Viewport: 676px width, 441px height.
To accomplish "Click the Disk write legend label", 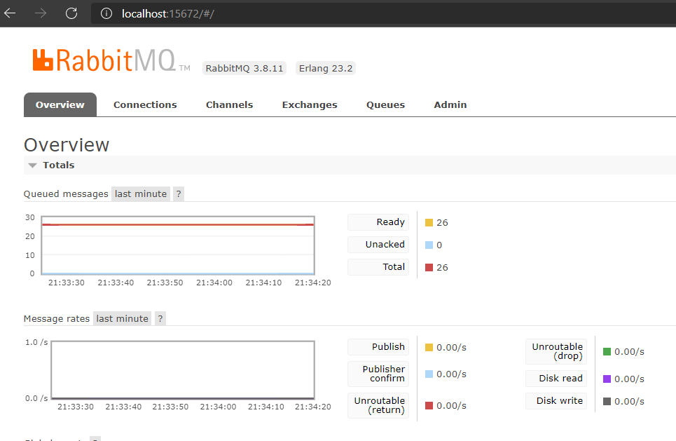I will point(556,401).
